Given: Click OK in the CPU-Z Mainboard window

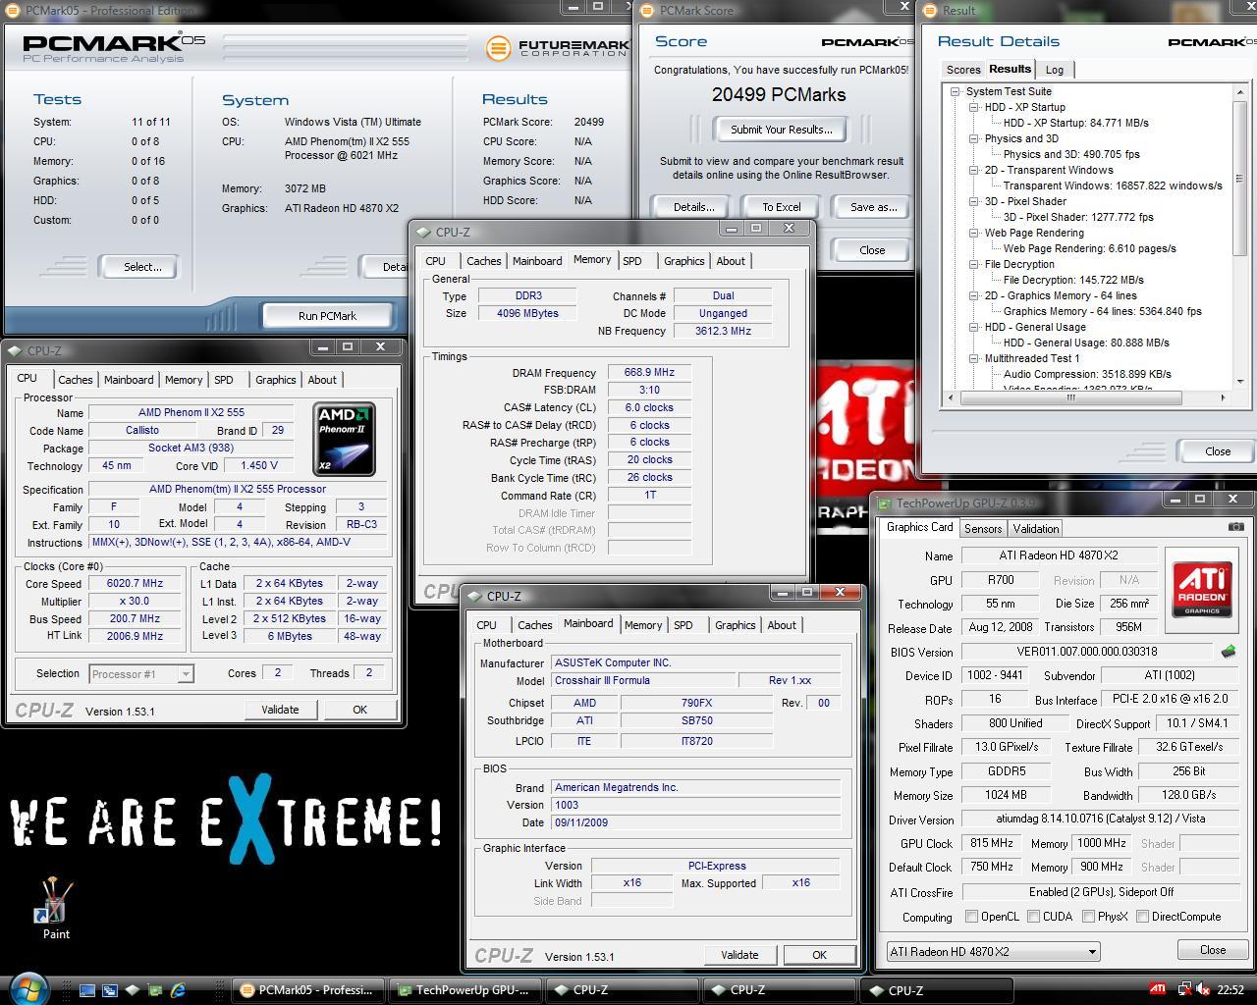Looking at the screenshot, I should pos(819,955).
